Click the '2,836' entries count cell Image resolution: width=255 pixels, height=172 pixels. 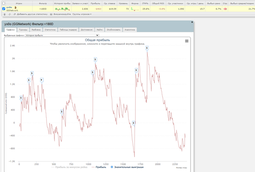(80, 9)
